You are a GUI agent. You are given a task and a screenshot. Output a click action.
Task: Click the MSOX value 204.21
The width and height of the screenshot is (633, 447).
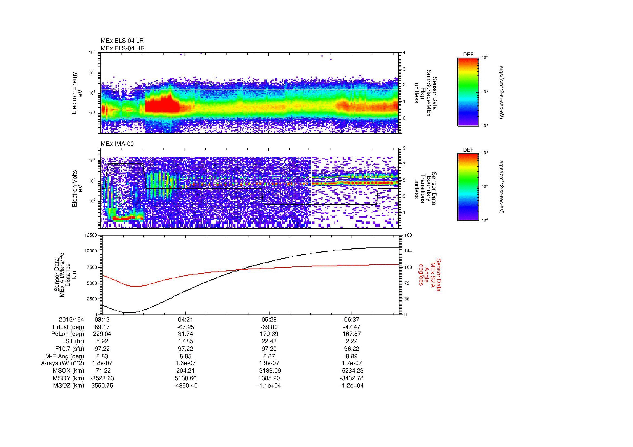(186, 371)
